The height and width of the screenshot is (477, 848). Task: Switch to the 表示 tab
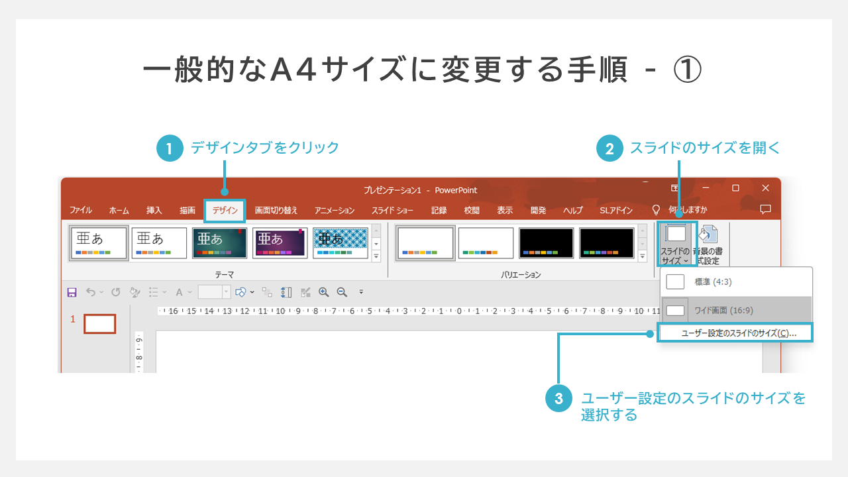(505, 211)
